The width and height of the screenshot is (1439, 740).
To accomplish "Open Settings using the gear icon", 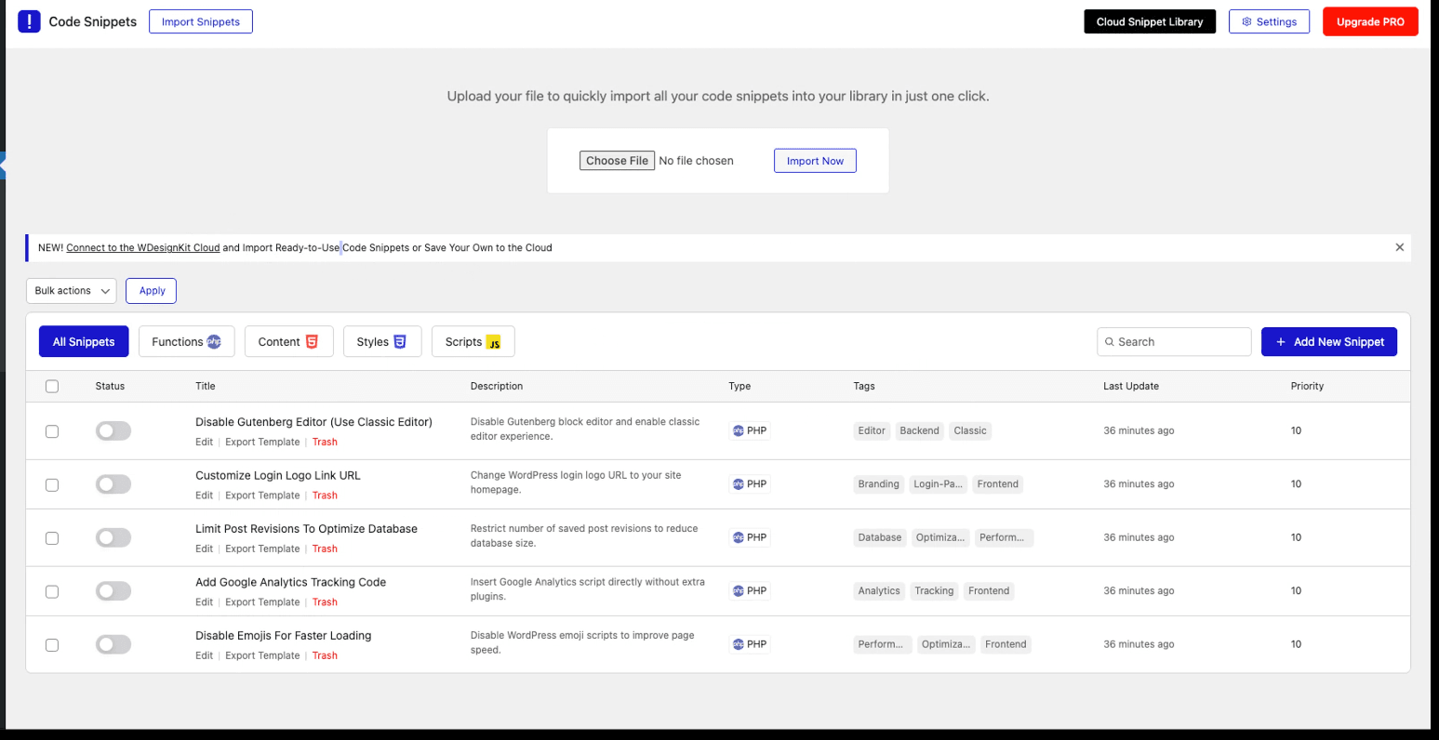I will click(x=1247, y=21).
